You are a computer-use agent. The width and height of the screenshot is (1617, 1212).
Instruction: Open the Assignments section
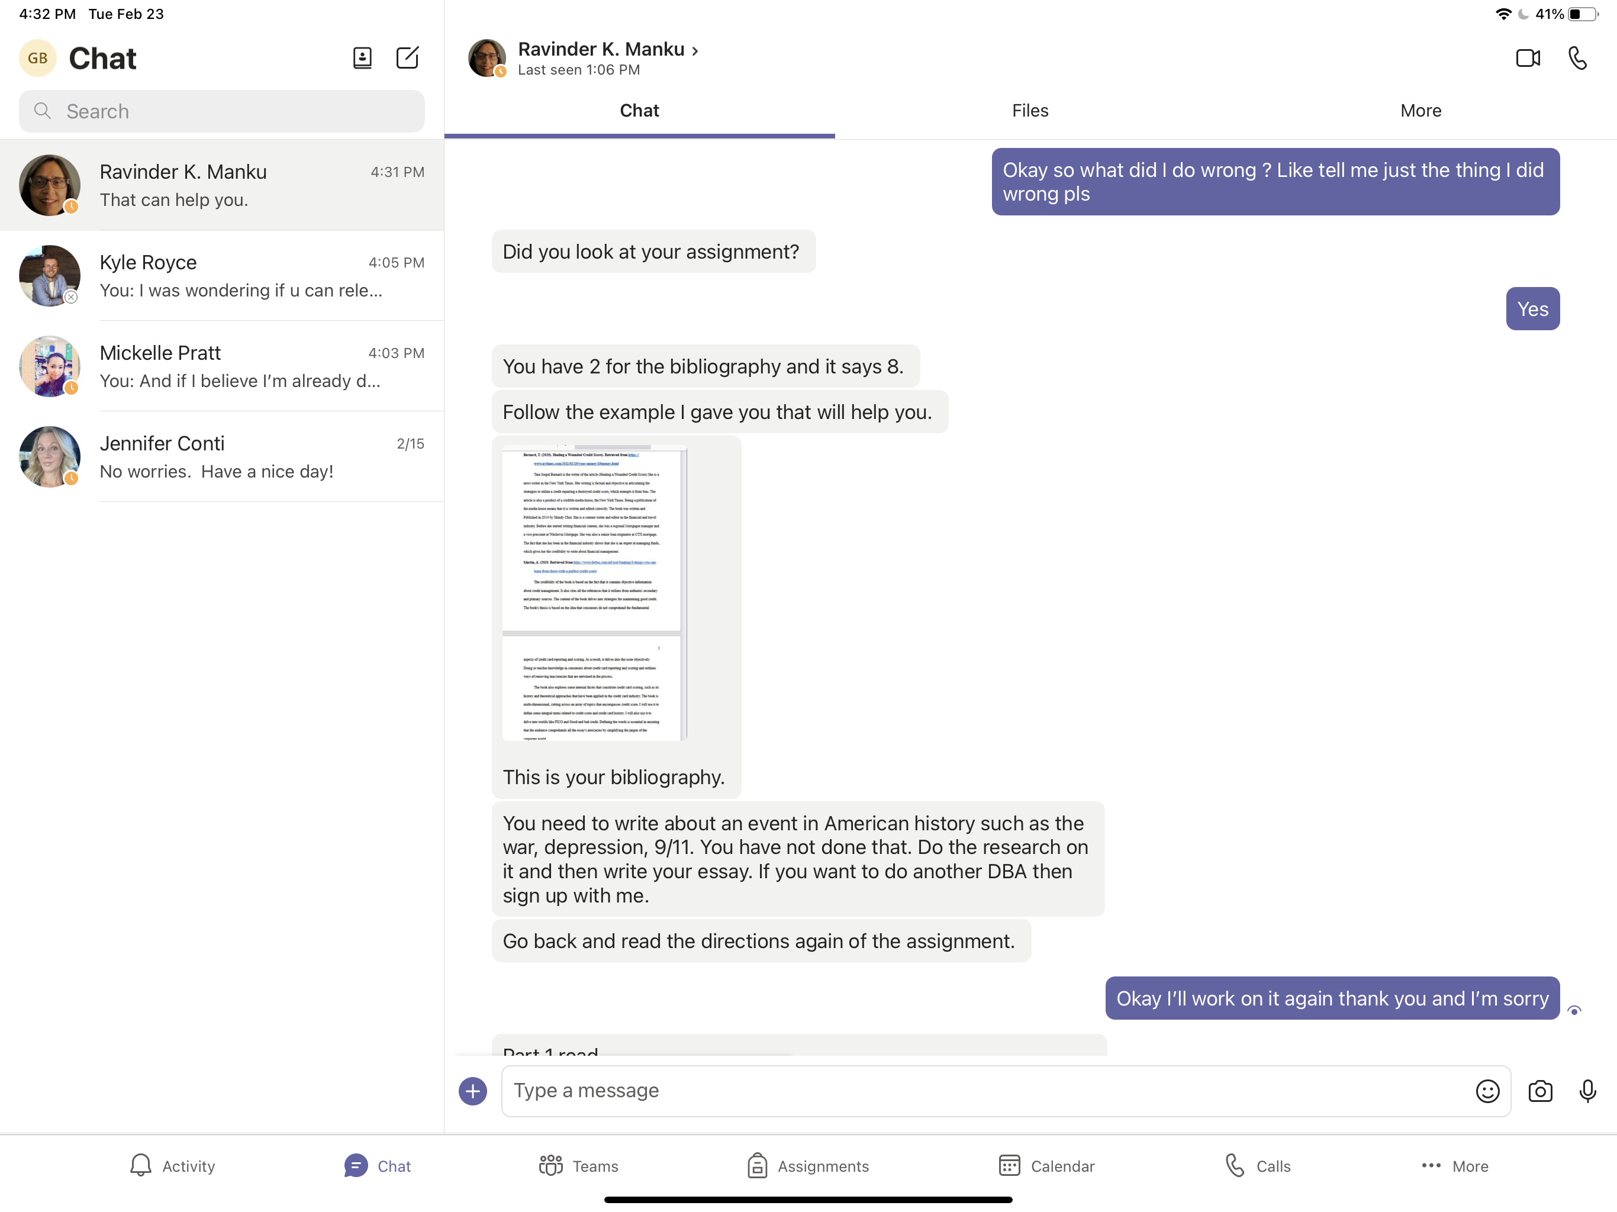coord(808,1165)
